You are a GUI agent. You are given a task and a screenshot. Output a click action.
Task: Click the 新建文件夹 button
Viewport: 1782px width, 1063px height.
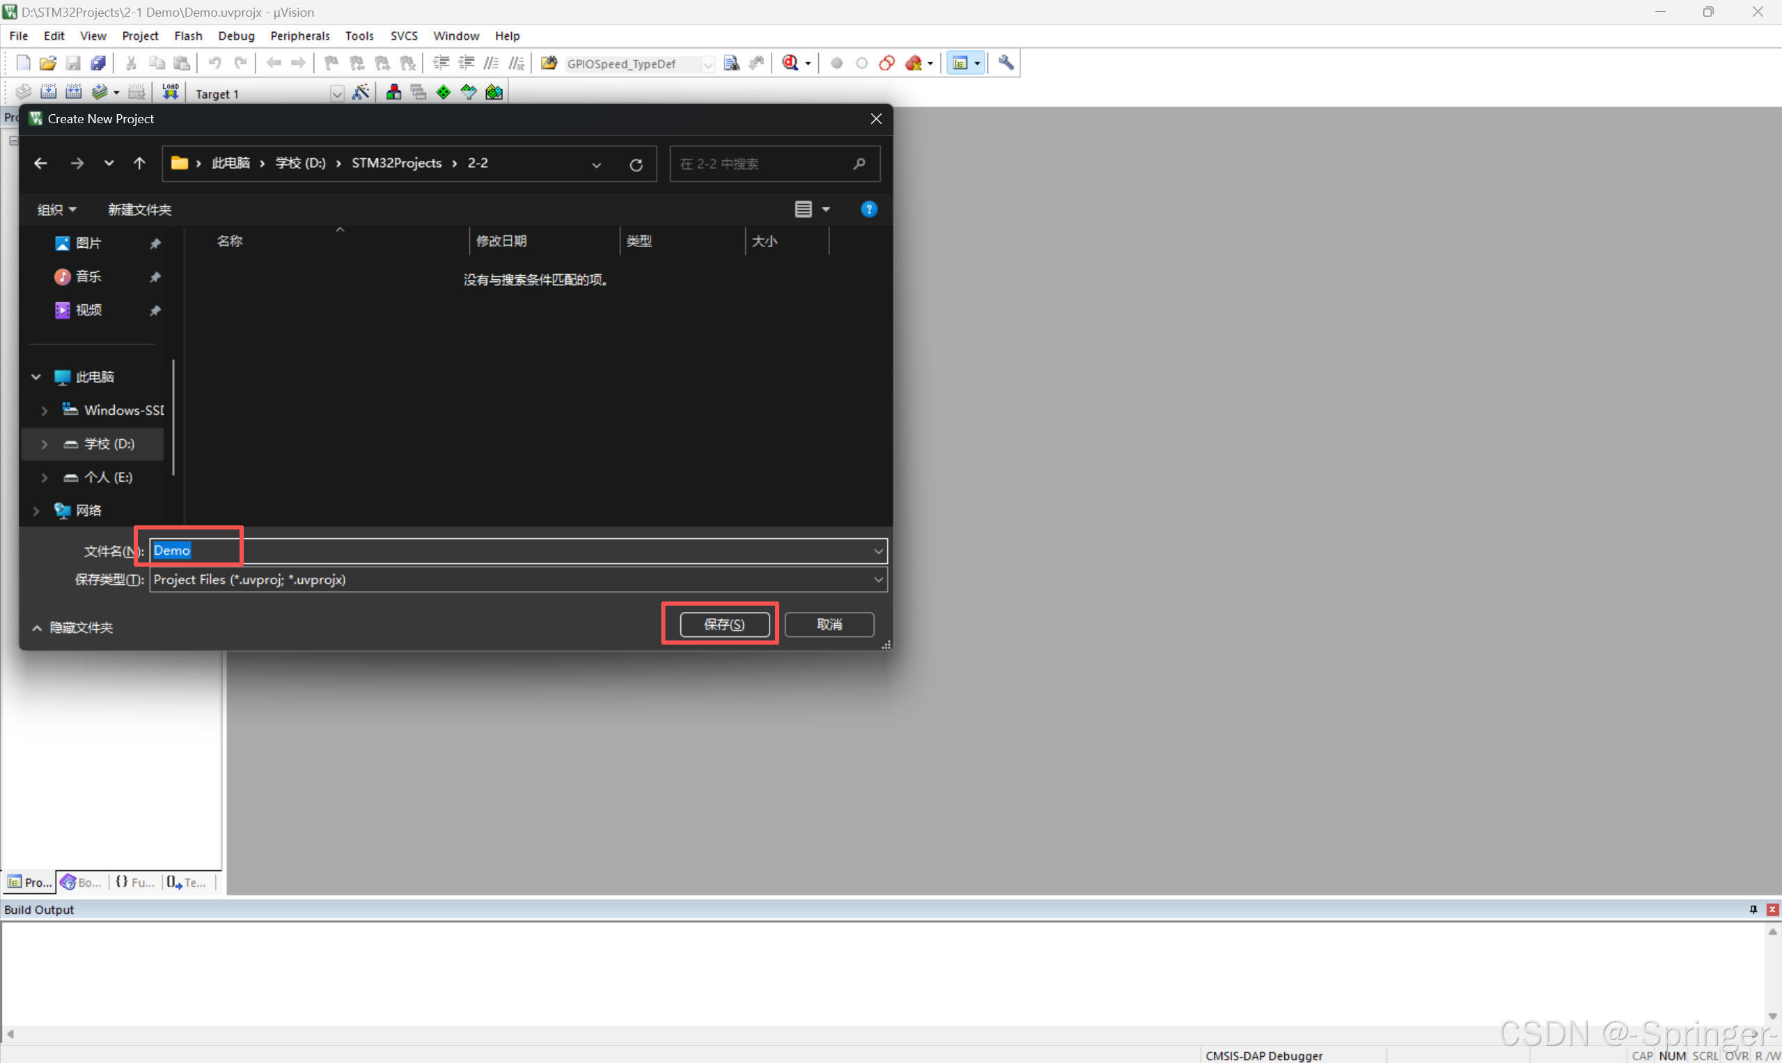[140, 210]
